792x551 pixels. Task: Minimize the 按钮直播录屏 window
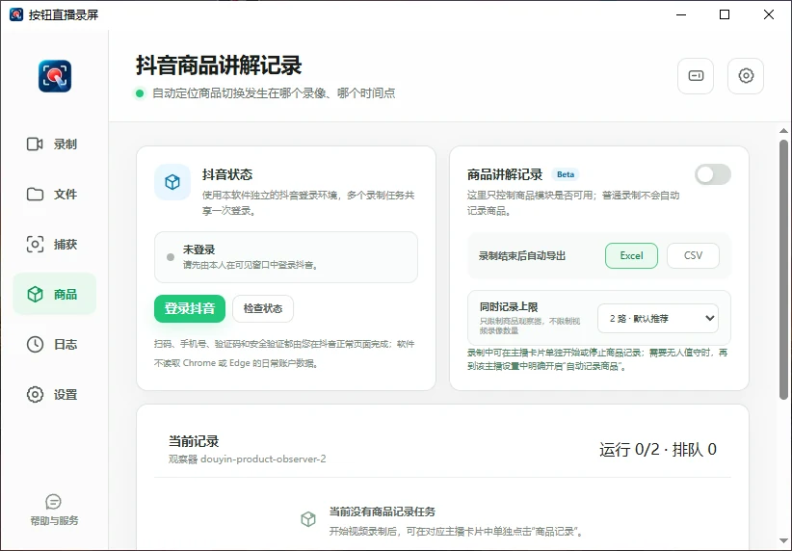[681, 14]
